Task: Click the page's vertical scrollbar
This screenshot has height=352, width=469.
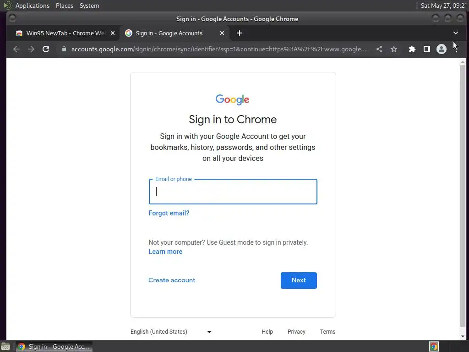Action: (463, 196)
